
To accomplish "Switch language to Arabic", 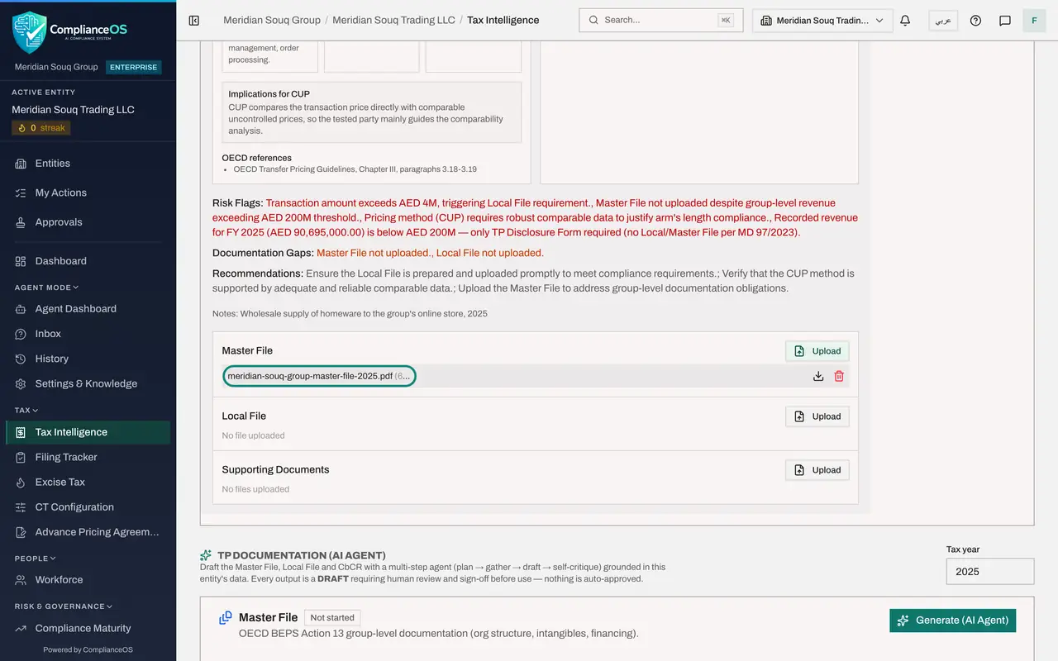I will click(x=943, y=21).
